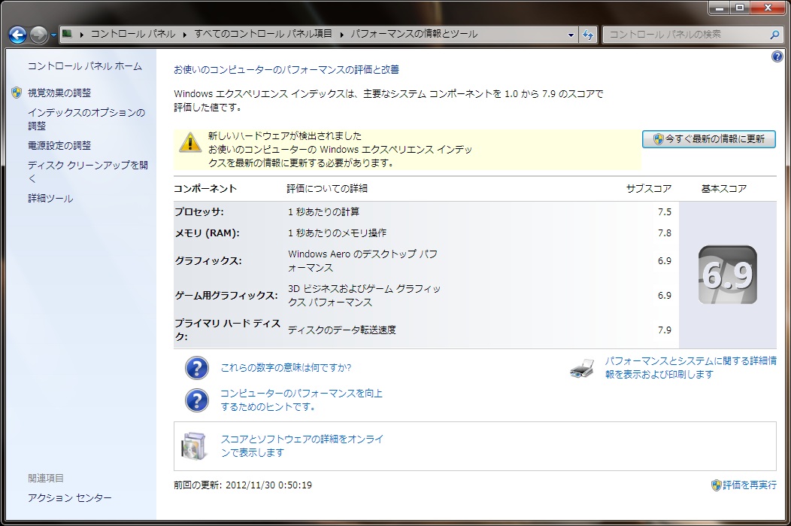
Task: Click ディスクのデータ転送速度 description
Action: click(342, 330)
